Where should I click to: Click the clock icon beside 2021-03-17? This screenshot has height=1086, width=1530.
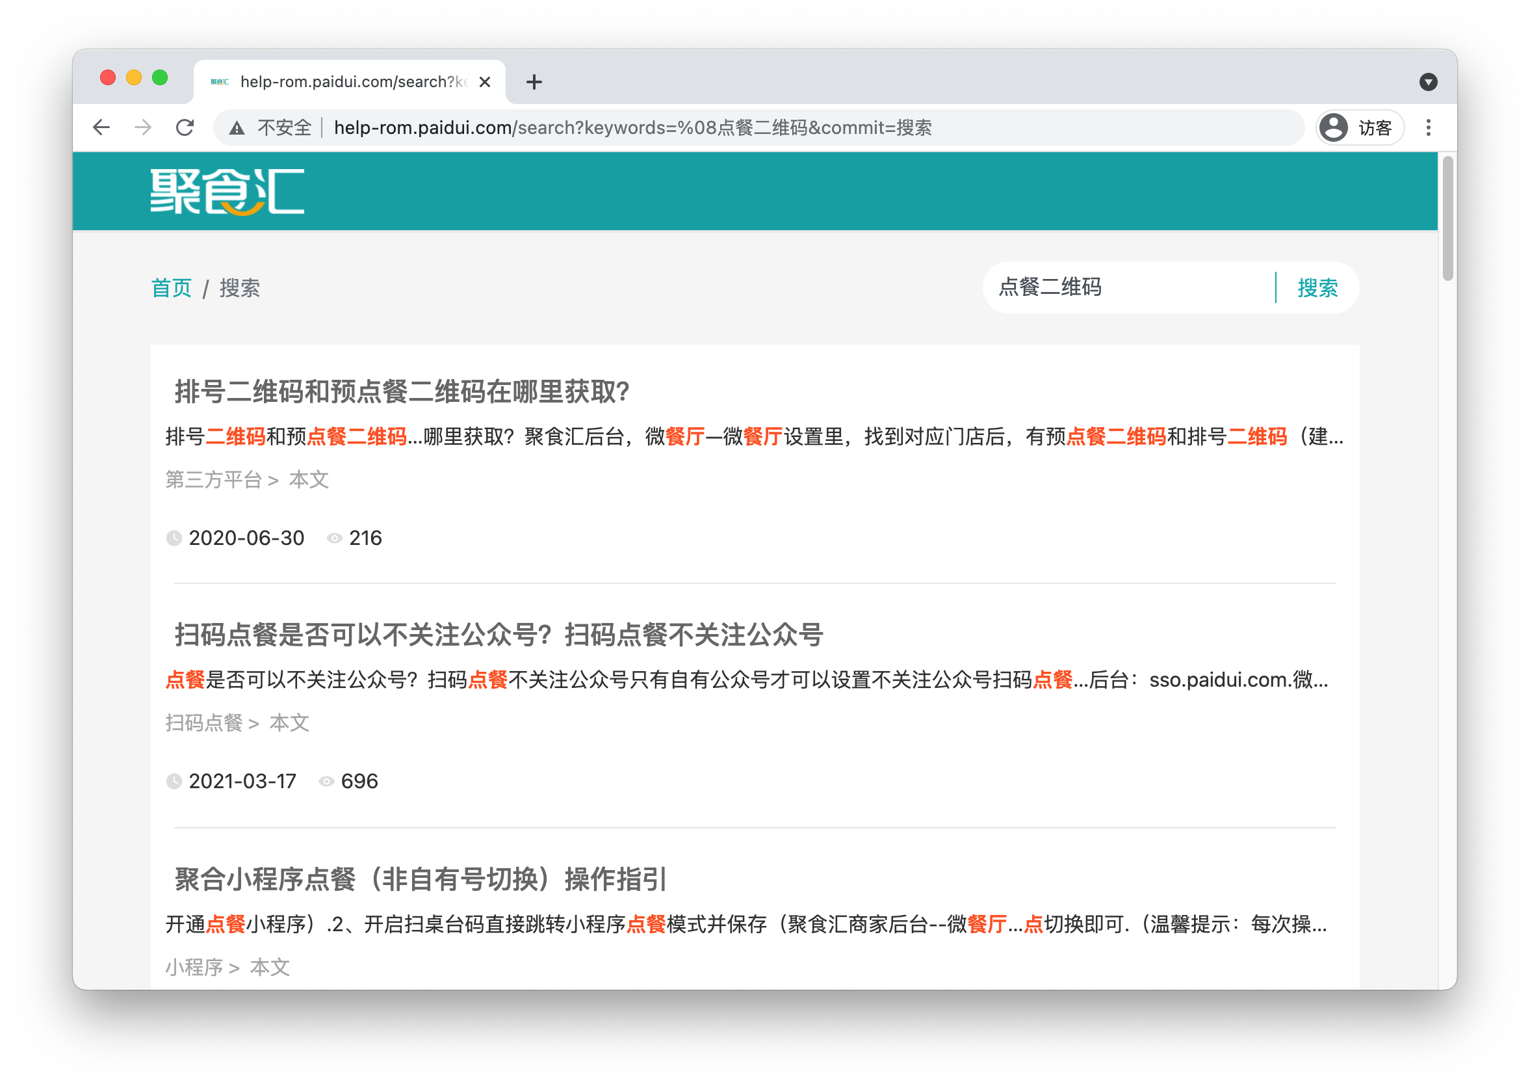pos(174,782)
